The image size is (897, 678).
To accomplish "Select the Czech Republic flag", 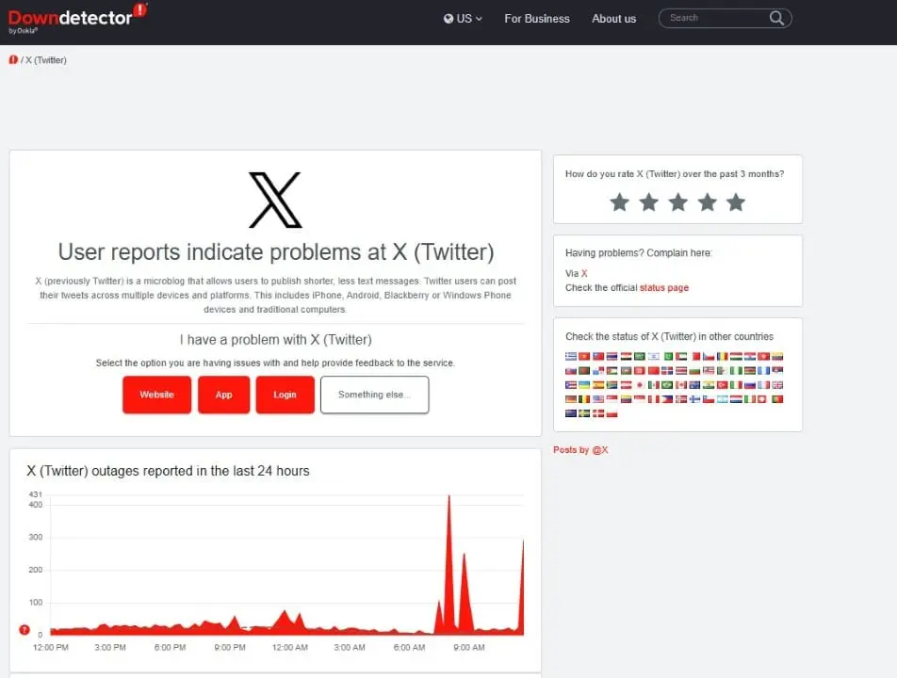I will tap(709, 356).
